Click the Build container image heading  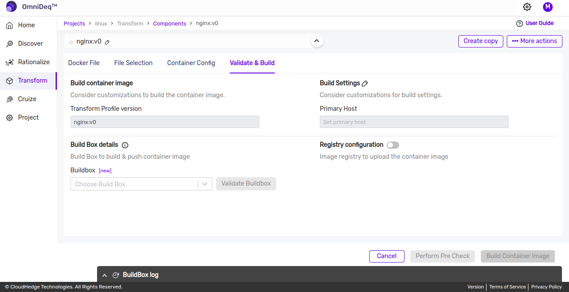(x=101, y=83)
